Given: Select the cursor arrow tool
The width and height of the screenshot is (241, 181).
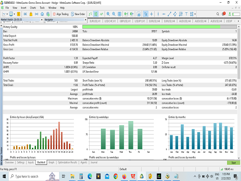Looking at the screenshot, I should point(146,14).
